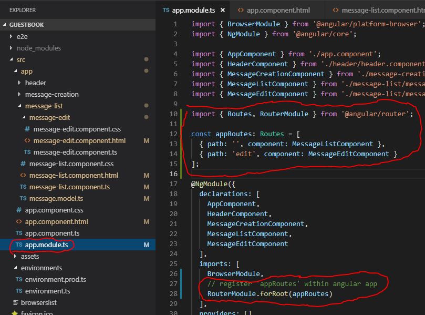Collapse the environments folder
Image resolution: width=425 pixels, height=315 pixels.
(15, 268)
